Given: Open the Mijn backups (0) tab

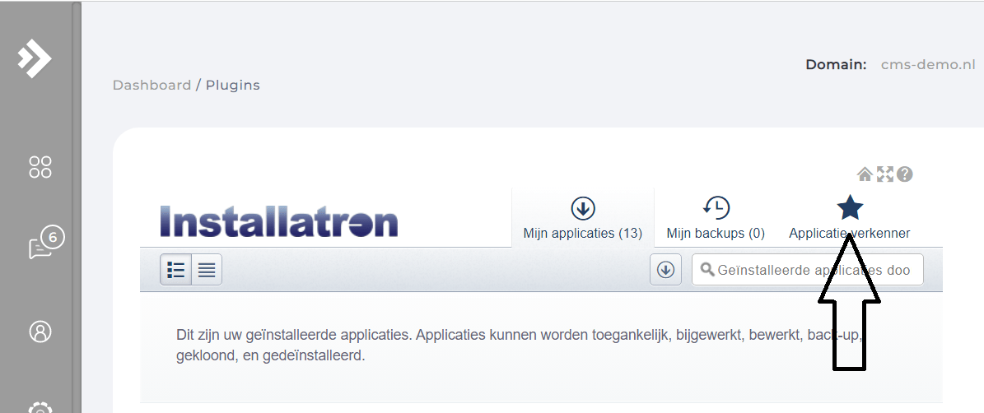Looking at the screenshot, I should [x=716, y=217].
